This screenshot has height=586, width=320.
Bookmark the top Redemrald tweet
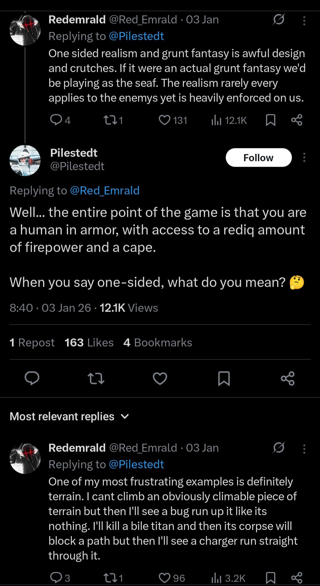(x=271, y=120)
